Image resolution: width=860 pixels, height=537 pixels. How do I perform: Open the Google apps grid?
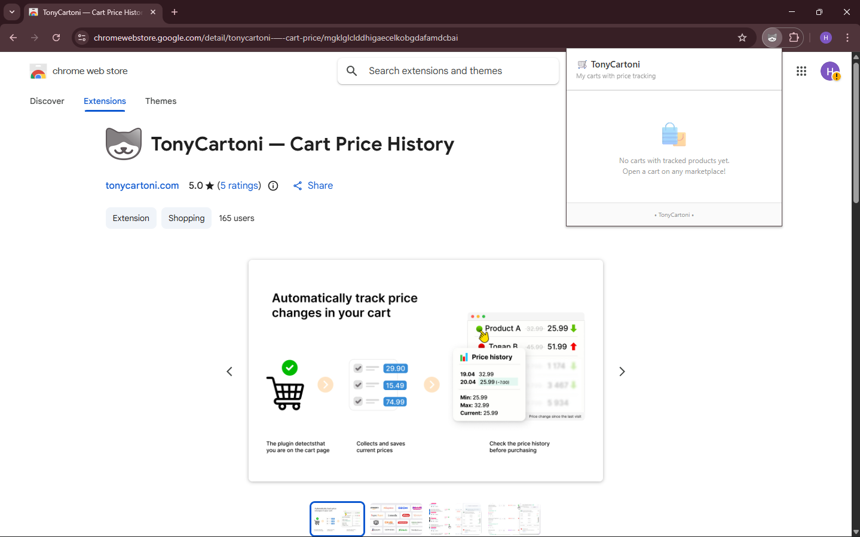click(x=801, y=71)
